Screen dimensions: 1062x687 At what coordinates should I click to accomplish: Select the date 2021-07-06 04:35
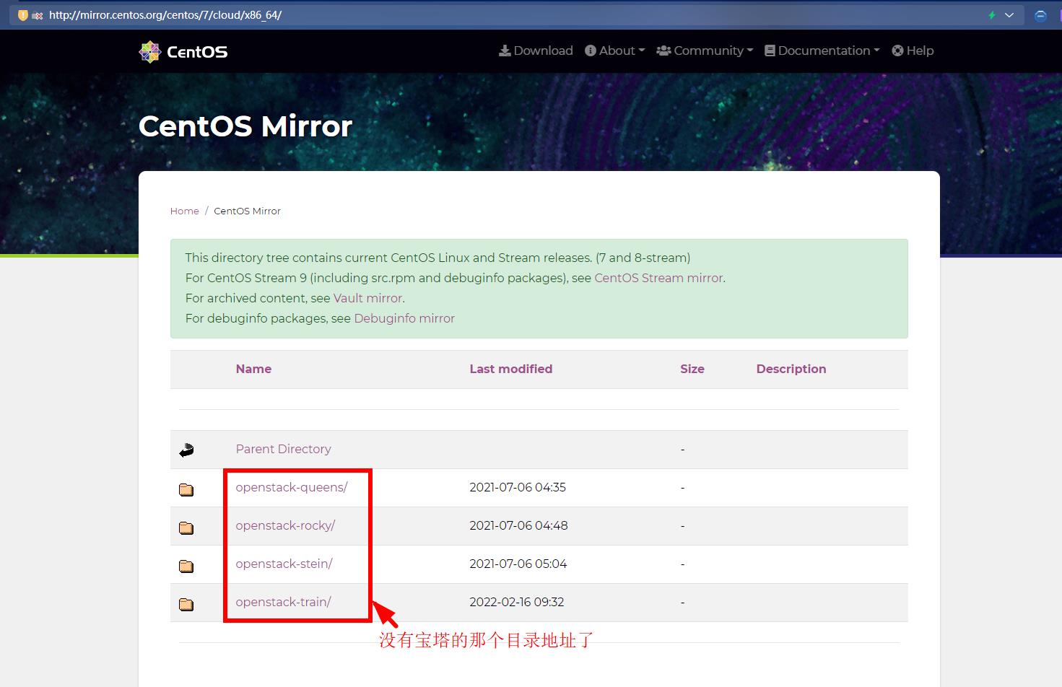tap(518, 487)
